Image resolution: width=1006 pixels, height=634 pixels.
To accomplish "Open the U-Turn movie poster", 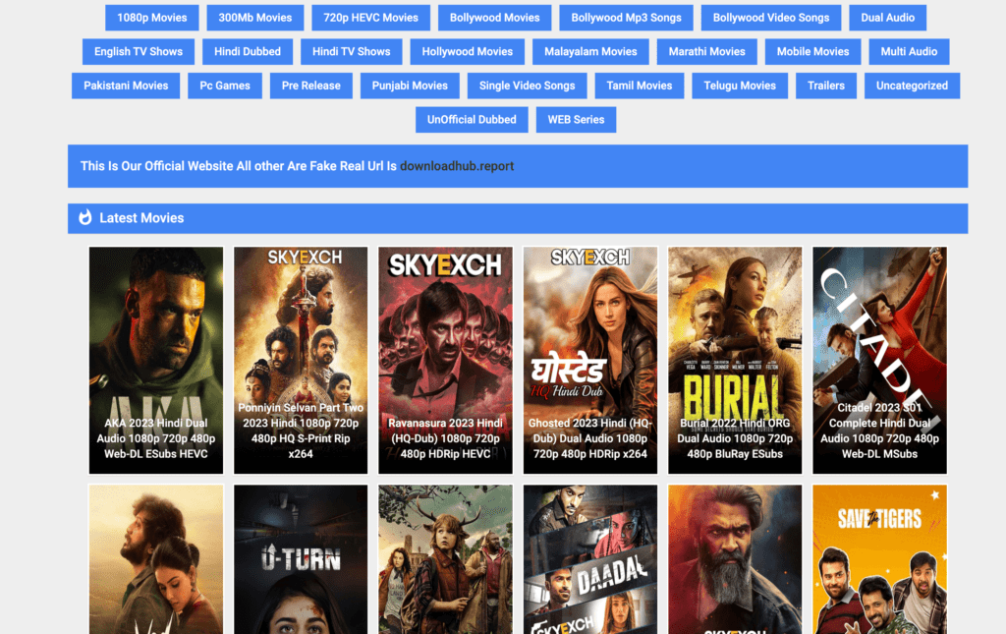I will pyautogui.click(x=301, y=559).
